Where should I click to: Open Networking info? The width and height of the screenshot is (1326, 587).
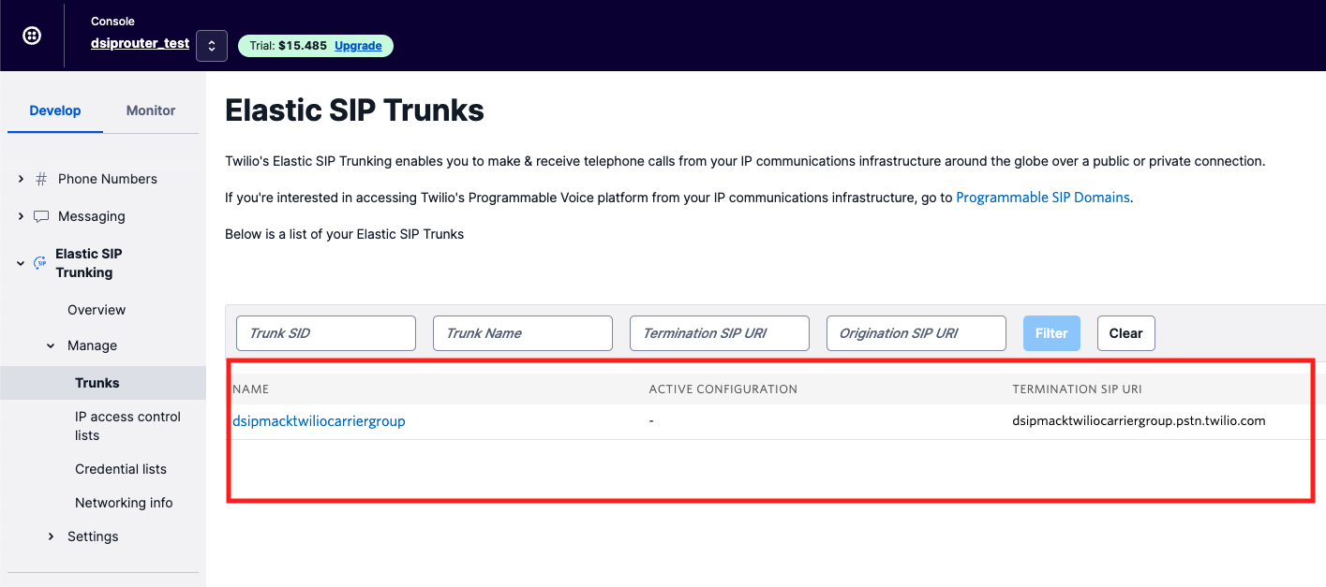click(124, 502)
